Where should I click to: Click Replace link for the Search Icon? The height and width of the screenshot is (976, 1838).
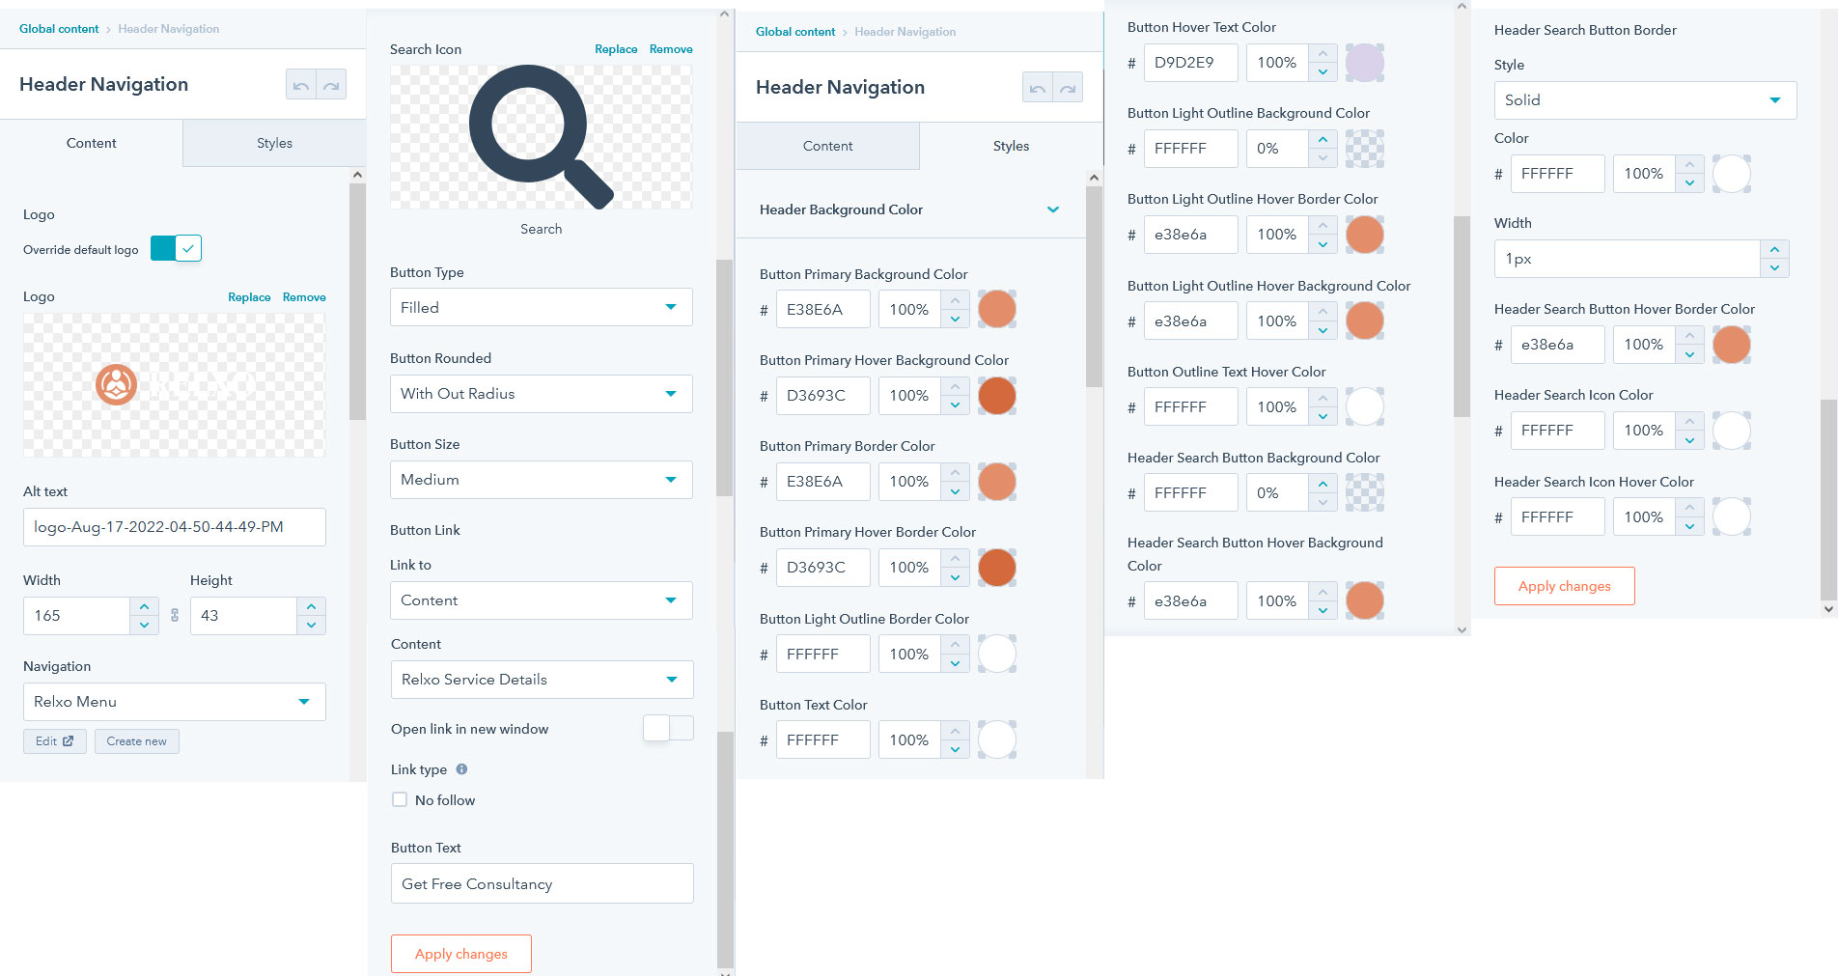pos(616,49)
